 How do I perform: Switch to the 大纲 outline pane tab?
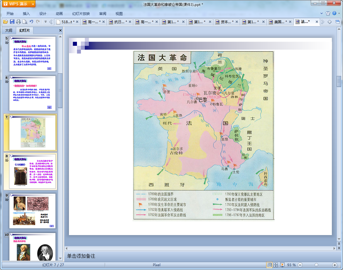coord(9,30)
